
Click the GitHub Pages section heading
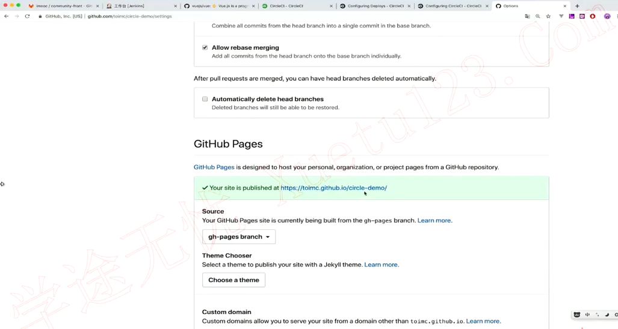tap(228, 144)
